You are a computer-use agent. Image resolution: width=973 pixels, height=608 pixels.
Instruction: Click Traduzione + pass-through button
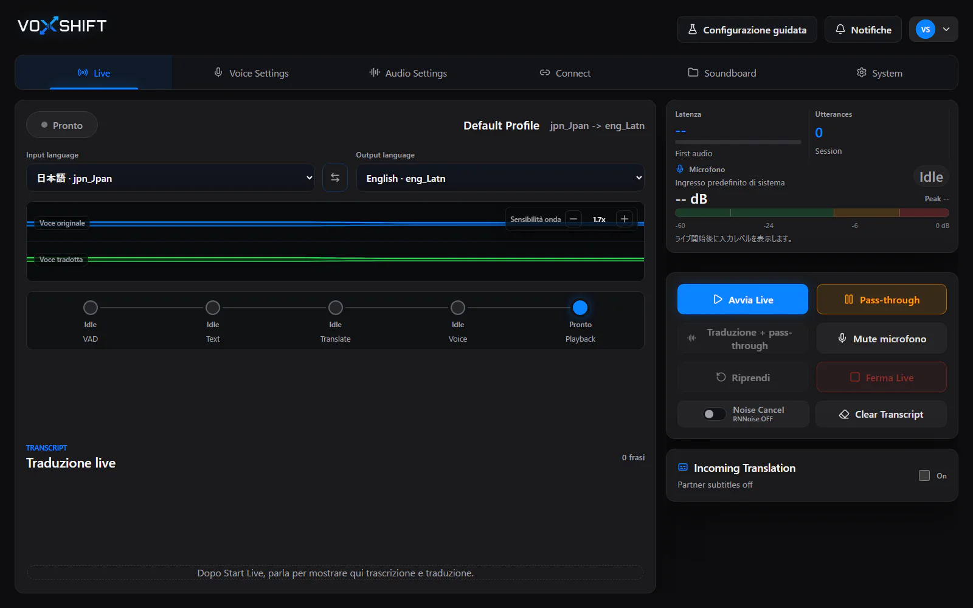pos(743,339)
